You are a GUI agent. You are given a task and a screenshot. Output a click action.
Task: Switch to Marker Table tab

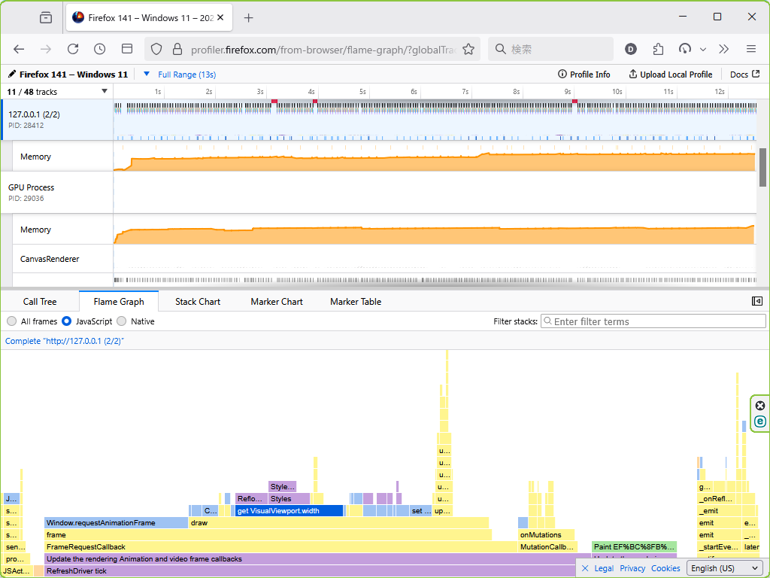point(356,302)
